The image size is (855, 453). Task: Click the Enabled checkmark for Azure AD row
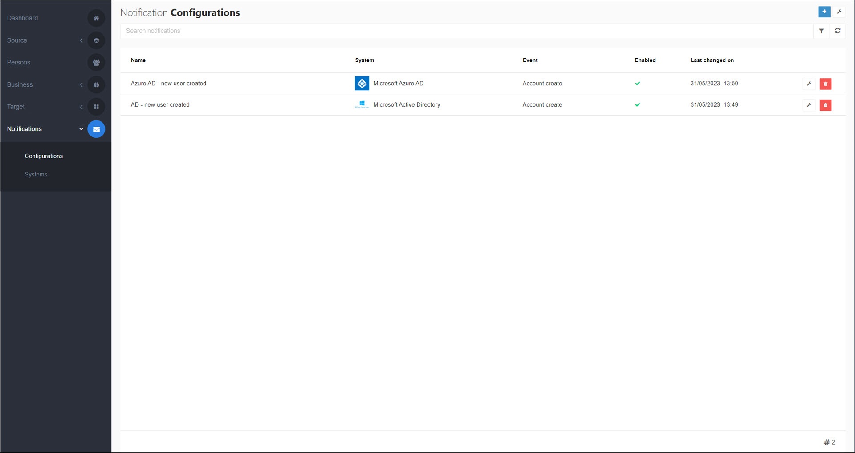[638, 84]
